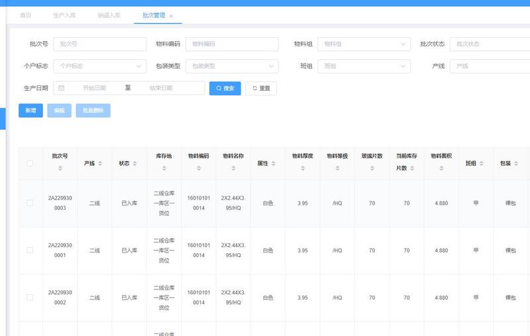Check the row for batch 2A2209300002
Screen dimensions: 530x336
pos(30,298)
